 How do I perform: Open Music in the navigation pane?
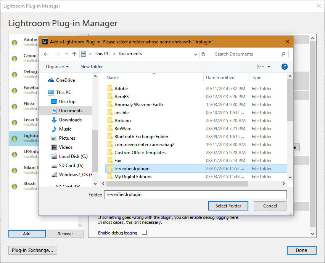[x=61, y=129]
